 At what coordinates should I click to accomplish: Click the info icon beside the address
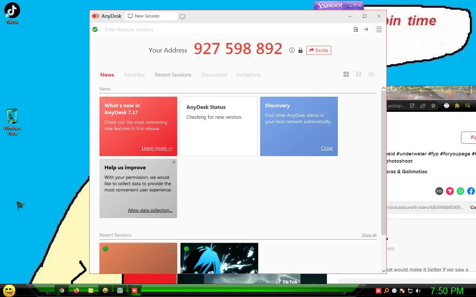(292, 50)
